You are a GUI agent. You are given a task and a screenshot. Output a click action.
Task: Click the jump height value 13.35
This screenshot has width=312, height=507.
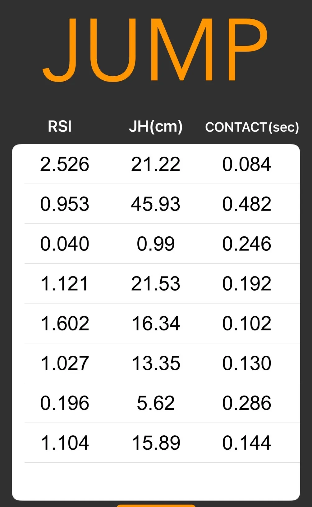(156, 363)
